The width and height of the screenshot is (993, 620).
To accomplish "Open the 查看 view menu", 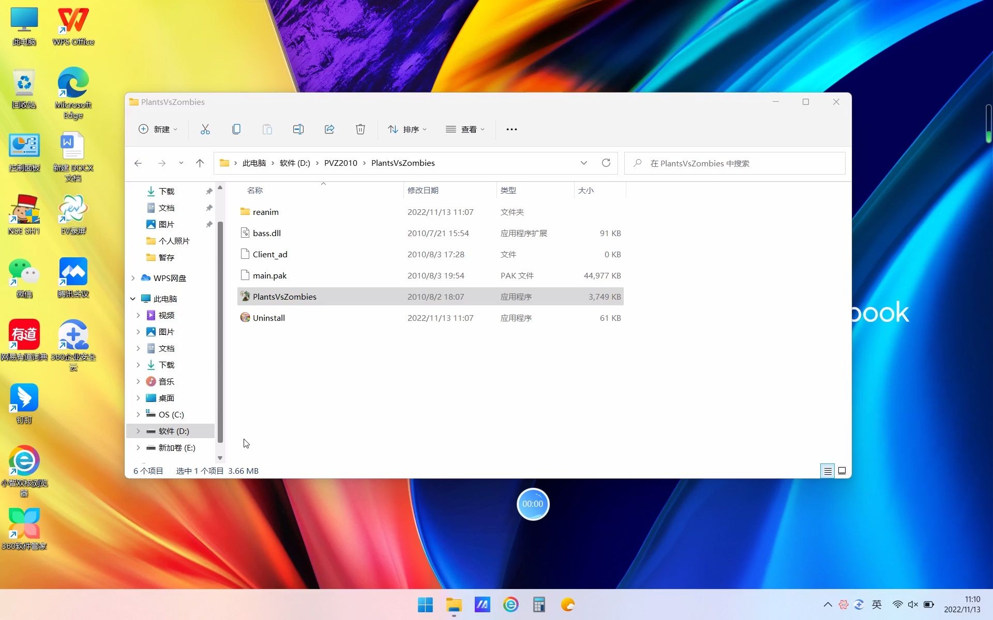I will point(465,129).
